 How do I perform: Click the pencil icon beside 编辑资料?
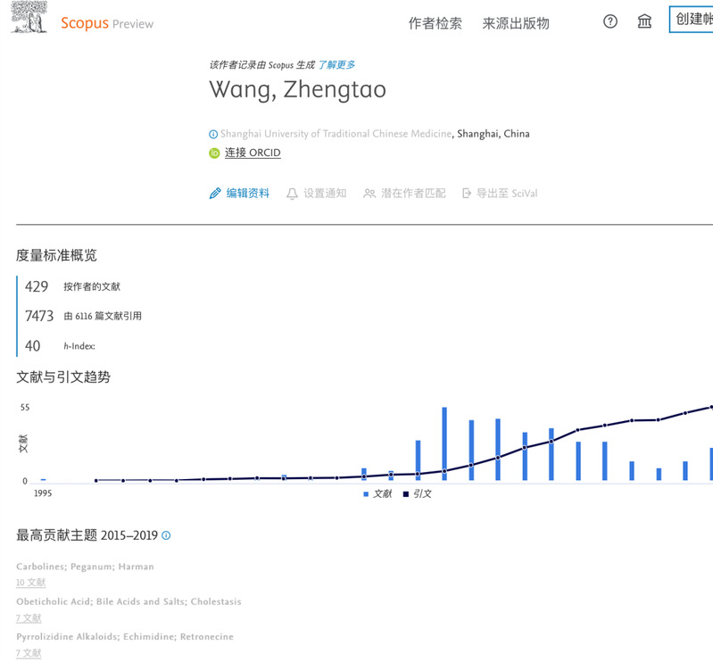[215, 194]
